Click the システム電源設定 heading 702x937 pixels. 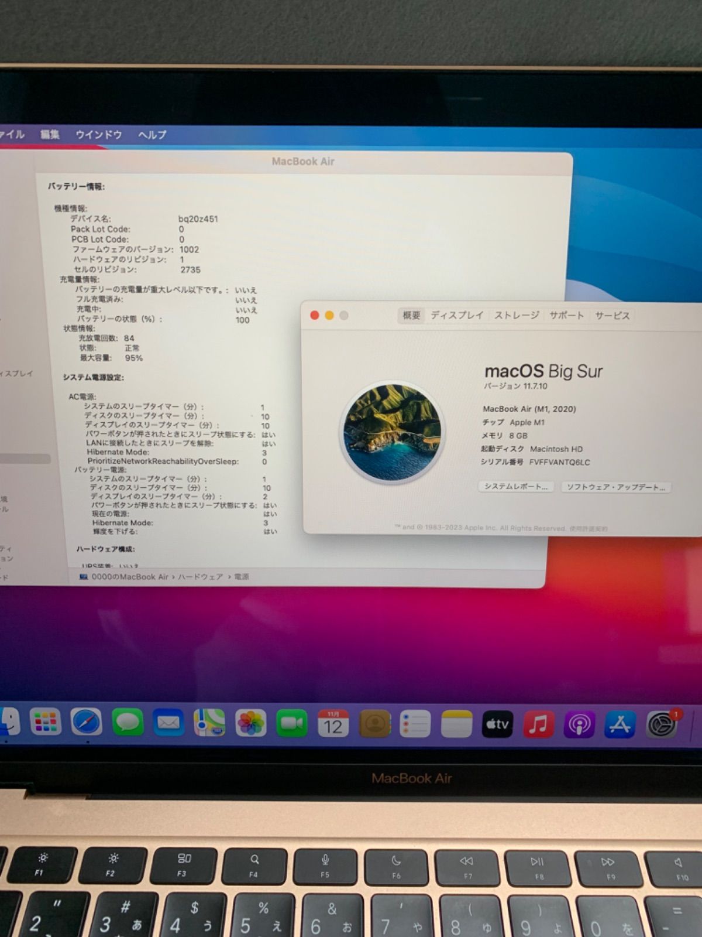point(94,377)
